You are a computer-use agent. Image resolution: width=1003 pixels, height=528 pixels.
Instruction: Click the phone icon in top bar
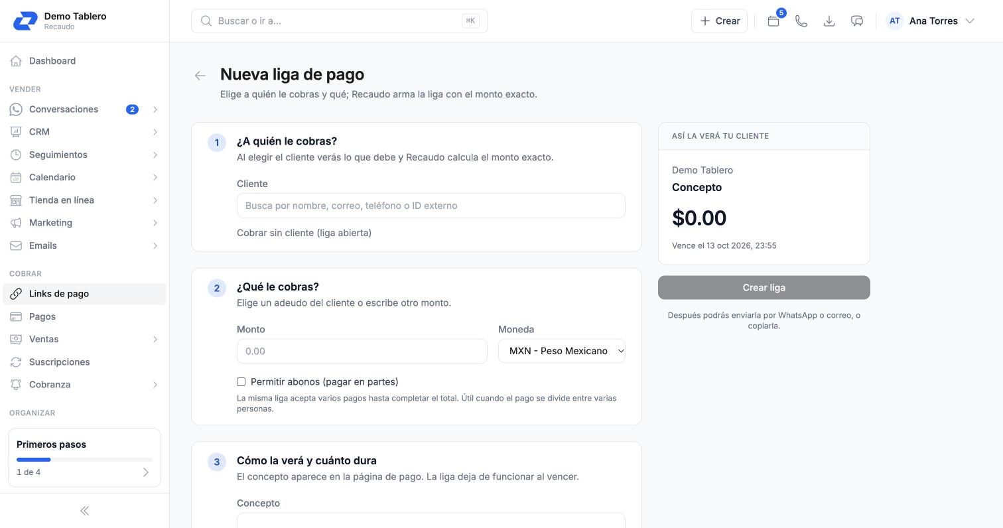801,21
